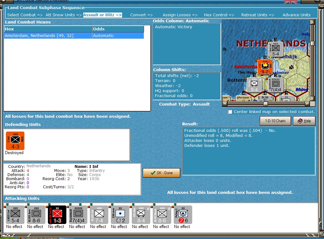Screen dimensions: 324x239
Task: Click the Convert subphase step
Action: click(141, 15)
